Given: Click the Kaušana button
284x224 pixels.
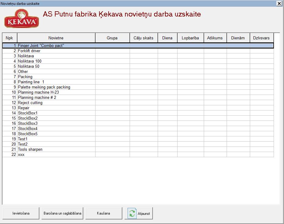Looking at the screenshot, I should (104, 213).
